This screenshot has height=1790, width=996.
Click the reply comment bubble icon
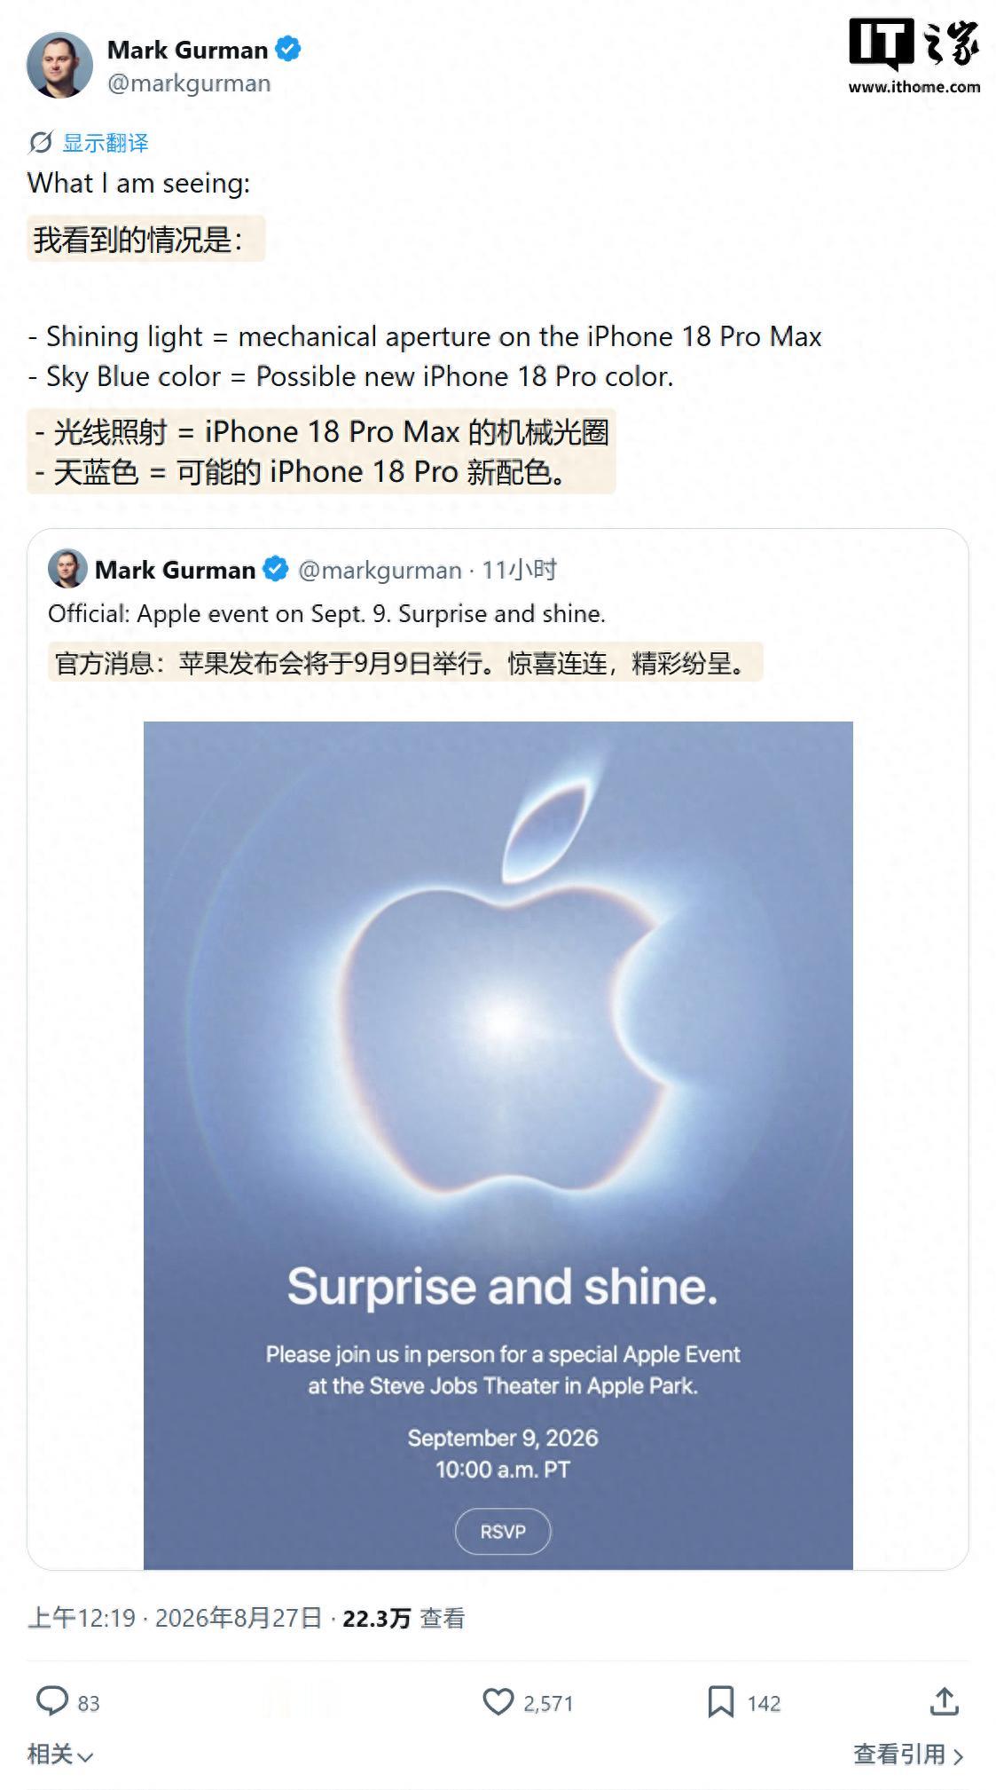[51, 1701]
